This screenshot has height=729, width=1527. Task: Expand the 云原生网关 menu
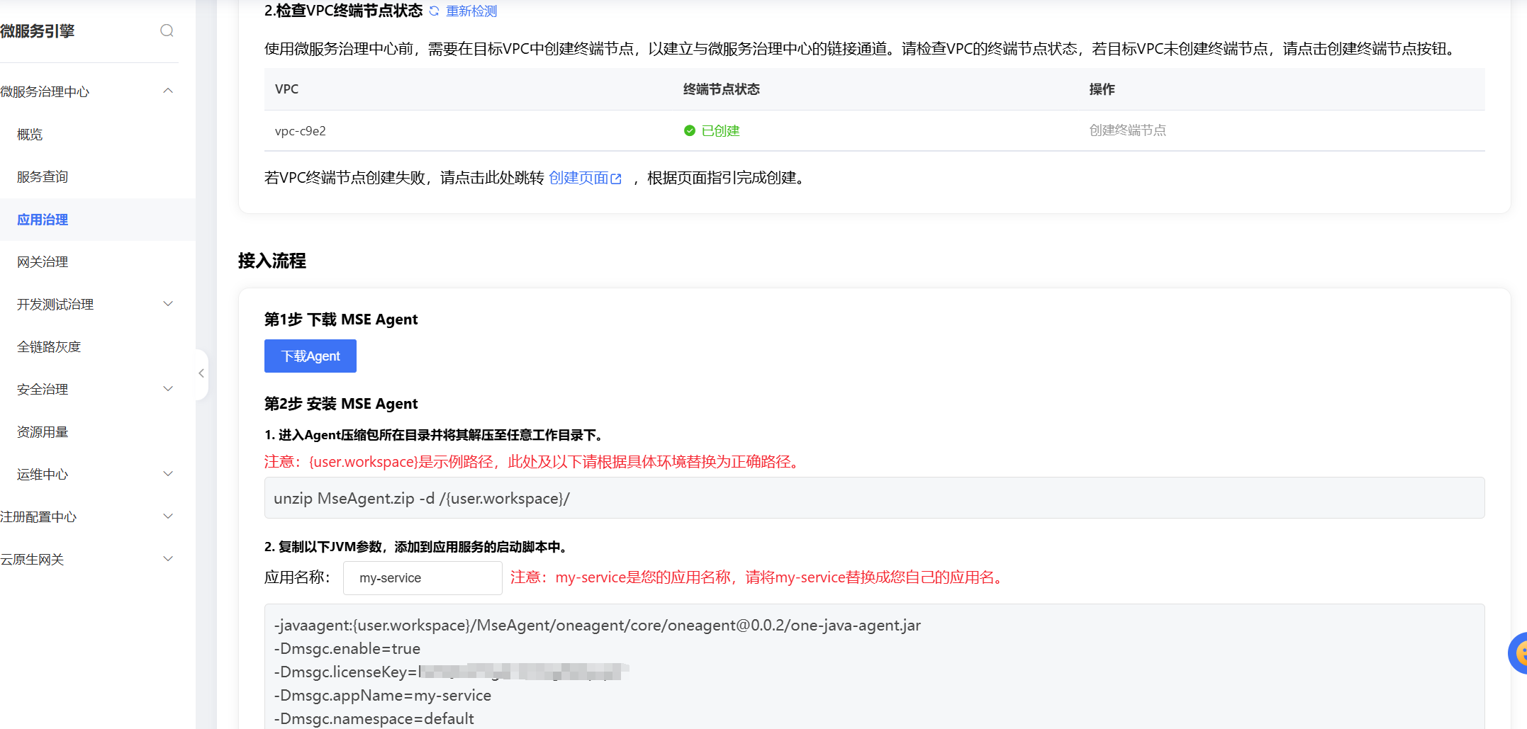pos(168,559)
